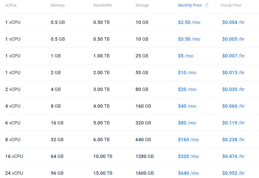Image resolution: width=259 pixels, height=178 pixels.
Task: Click the Monthly Price sort arrows icon
Action: 207,5
